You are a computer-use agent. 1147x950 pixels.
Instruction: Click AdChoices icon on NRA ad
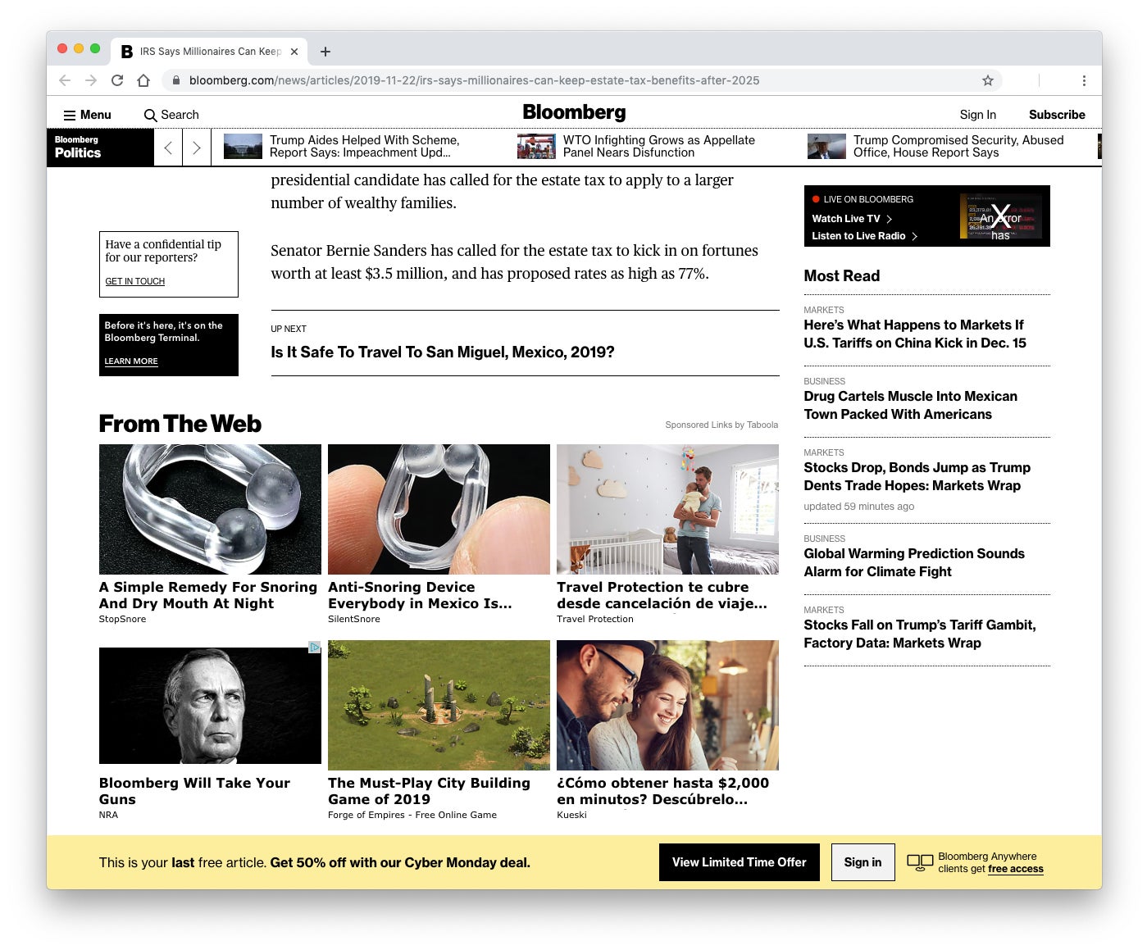[315, 648]
